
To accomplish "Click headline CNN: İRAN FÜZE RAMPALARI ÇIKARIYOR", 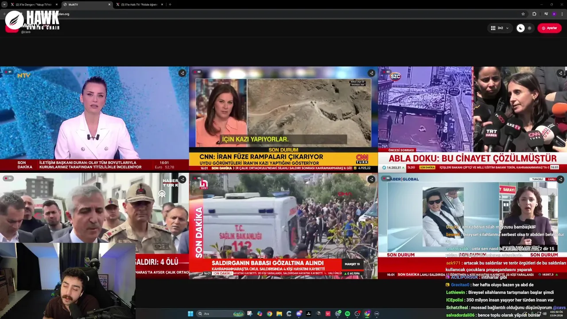I will click(x=261, y=156).
